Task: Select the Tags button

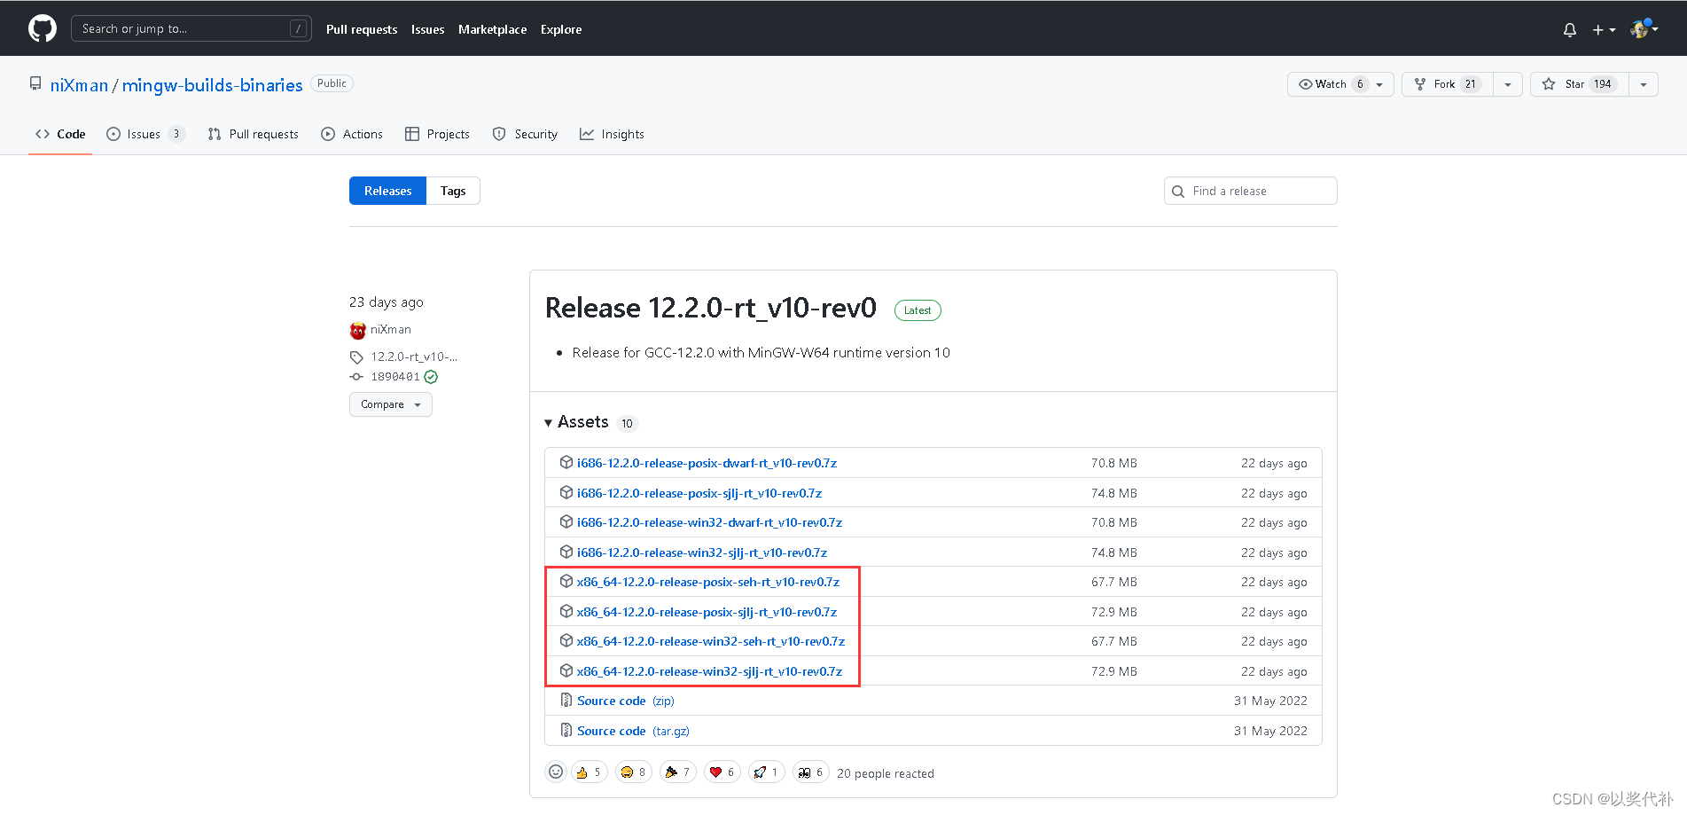Action: point(453,191)
